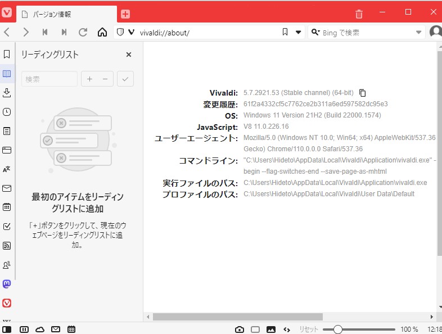This screenshot has height=334, width=442.
Task: Click the vertical scrollbar thumb
Action: [x=440, y=154]
